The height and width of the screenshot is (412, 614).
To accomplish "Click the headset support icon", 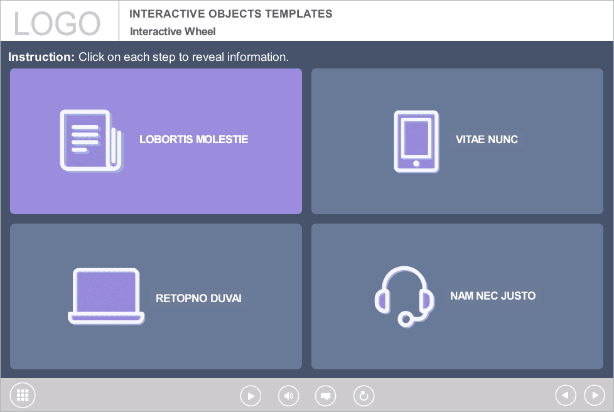I will point(405,296).
